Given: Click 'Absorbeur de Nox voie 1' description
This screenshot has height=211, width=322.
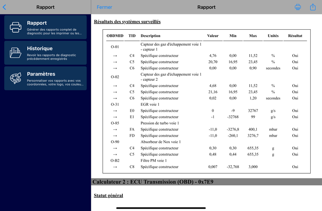Looking at the screenshot, I should click(x=161, y=142).
